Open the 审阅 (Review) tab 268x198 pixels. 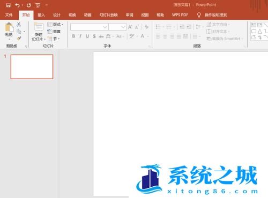click(129, 15)
